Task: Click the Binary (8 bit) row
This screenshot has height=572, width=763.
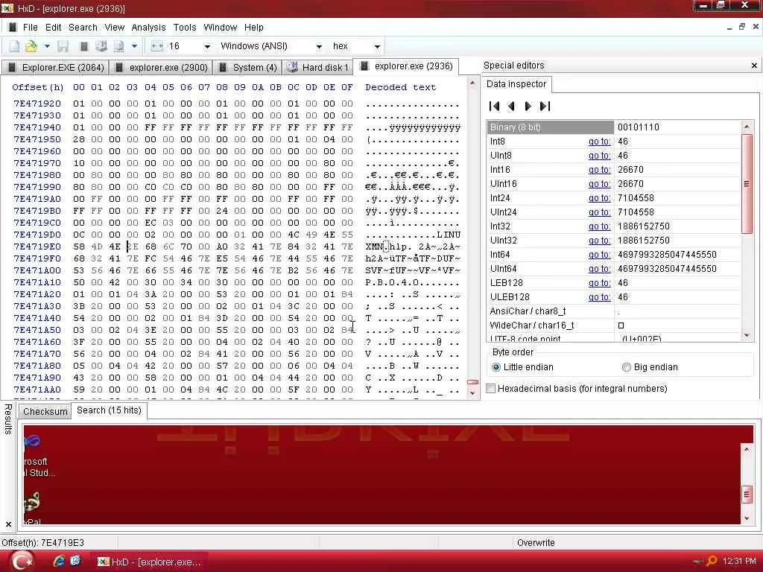Action: point(614,127)
